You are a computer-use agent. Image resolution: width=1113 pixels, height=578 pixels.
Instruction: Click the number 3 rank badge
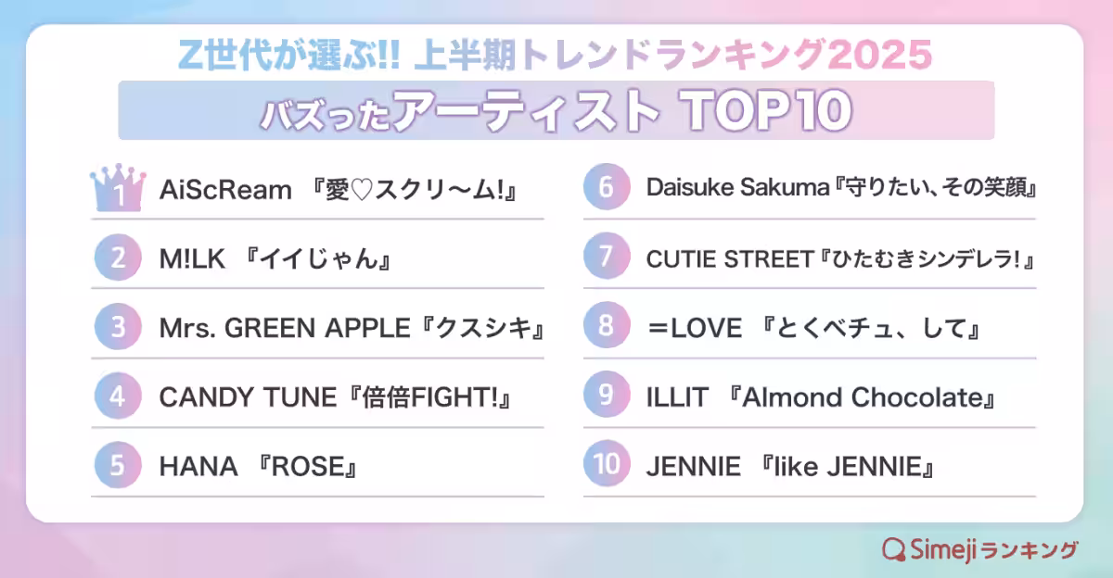[118, 328]
